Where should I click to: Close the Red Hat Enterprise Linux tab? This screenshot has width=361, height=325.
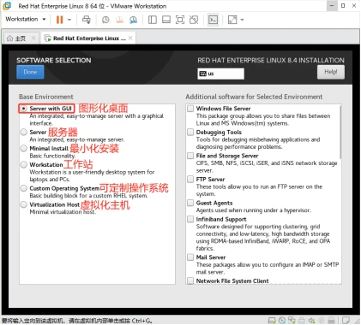point(130,38)
